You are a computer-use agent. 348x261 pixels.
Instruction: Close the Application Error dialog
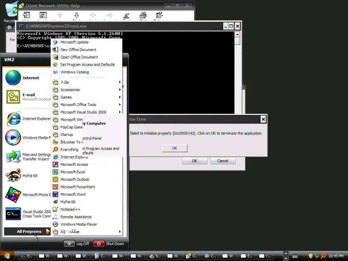pos(263,119)
